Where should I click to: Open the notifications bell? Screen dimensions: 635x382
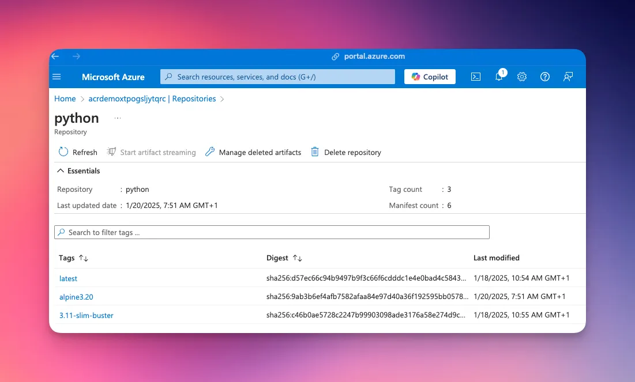pos(499,77)
